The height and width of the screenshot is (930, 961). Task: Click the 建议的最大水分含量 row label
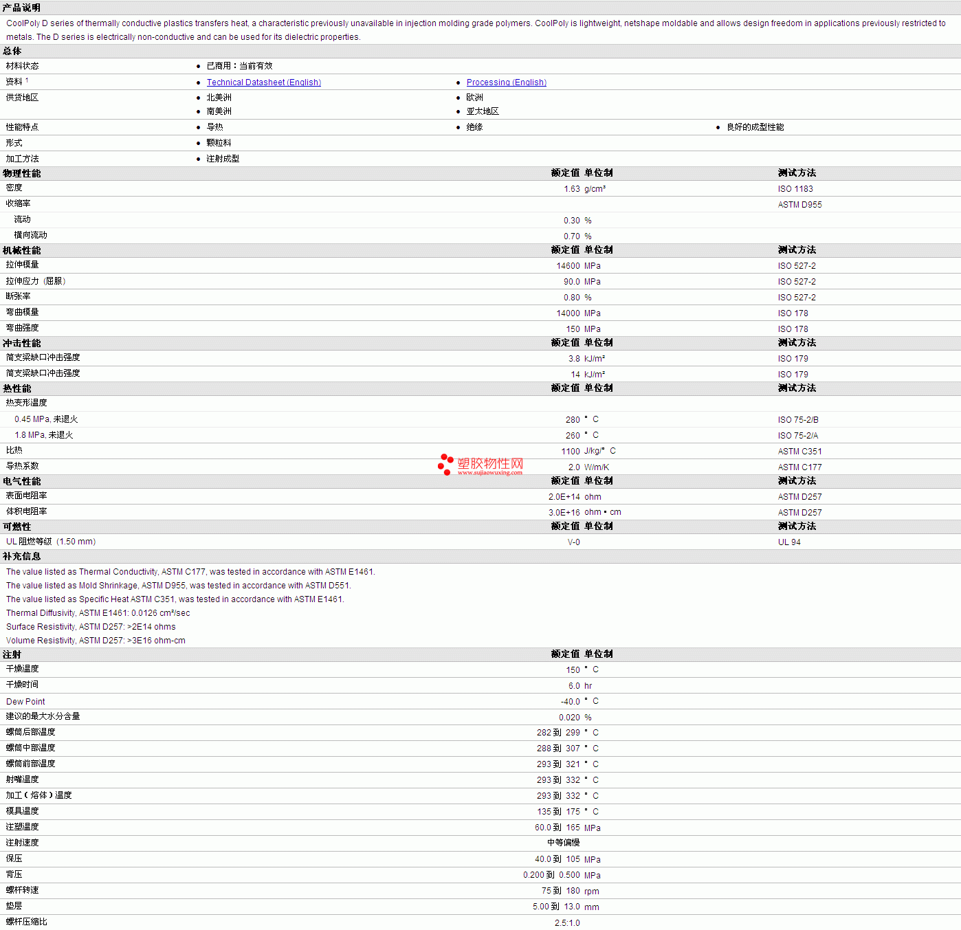click(x=43, y=716)
